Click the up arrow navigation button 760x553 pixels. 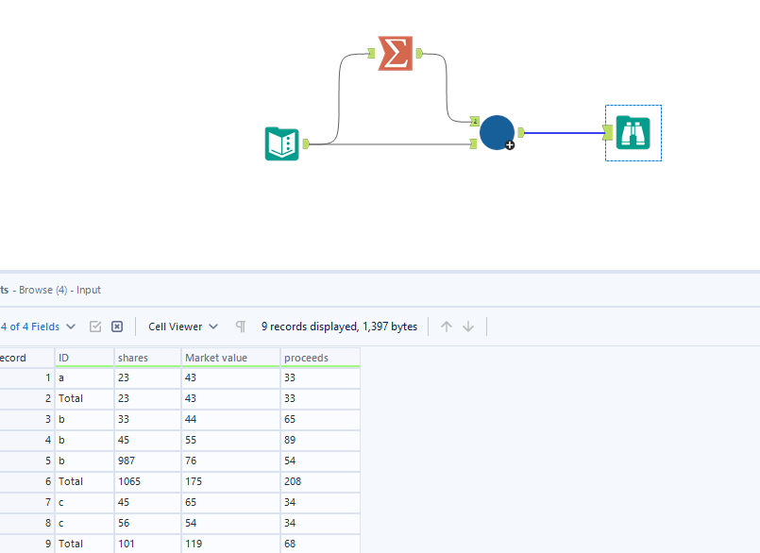coord(446,326)
